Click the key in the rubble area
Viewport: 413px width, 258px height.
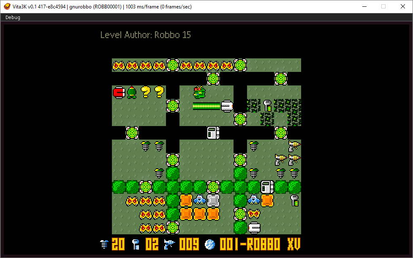(267, 106)
